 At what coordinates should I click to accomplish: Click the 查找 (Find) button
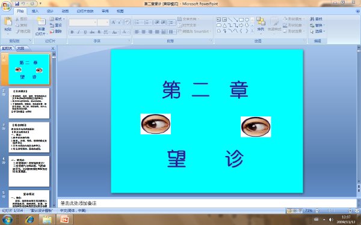pyautogui.click(x=316, y=19)
